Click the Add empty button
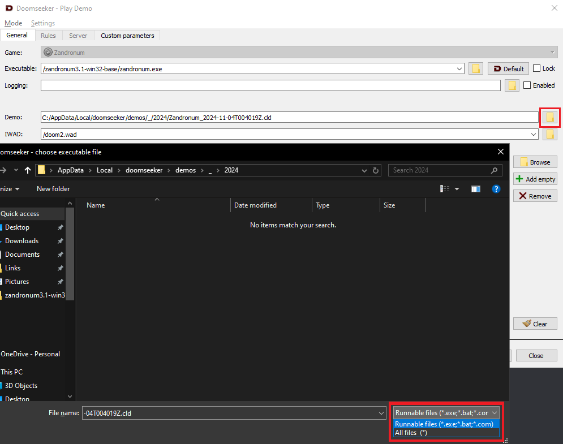This screenshot has height=444, width=563. 535,179
